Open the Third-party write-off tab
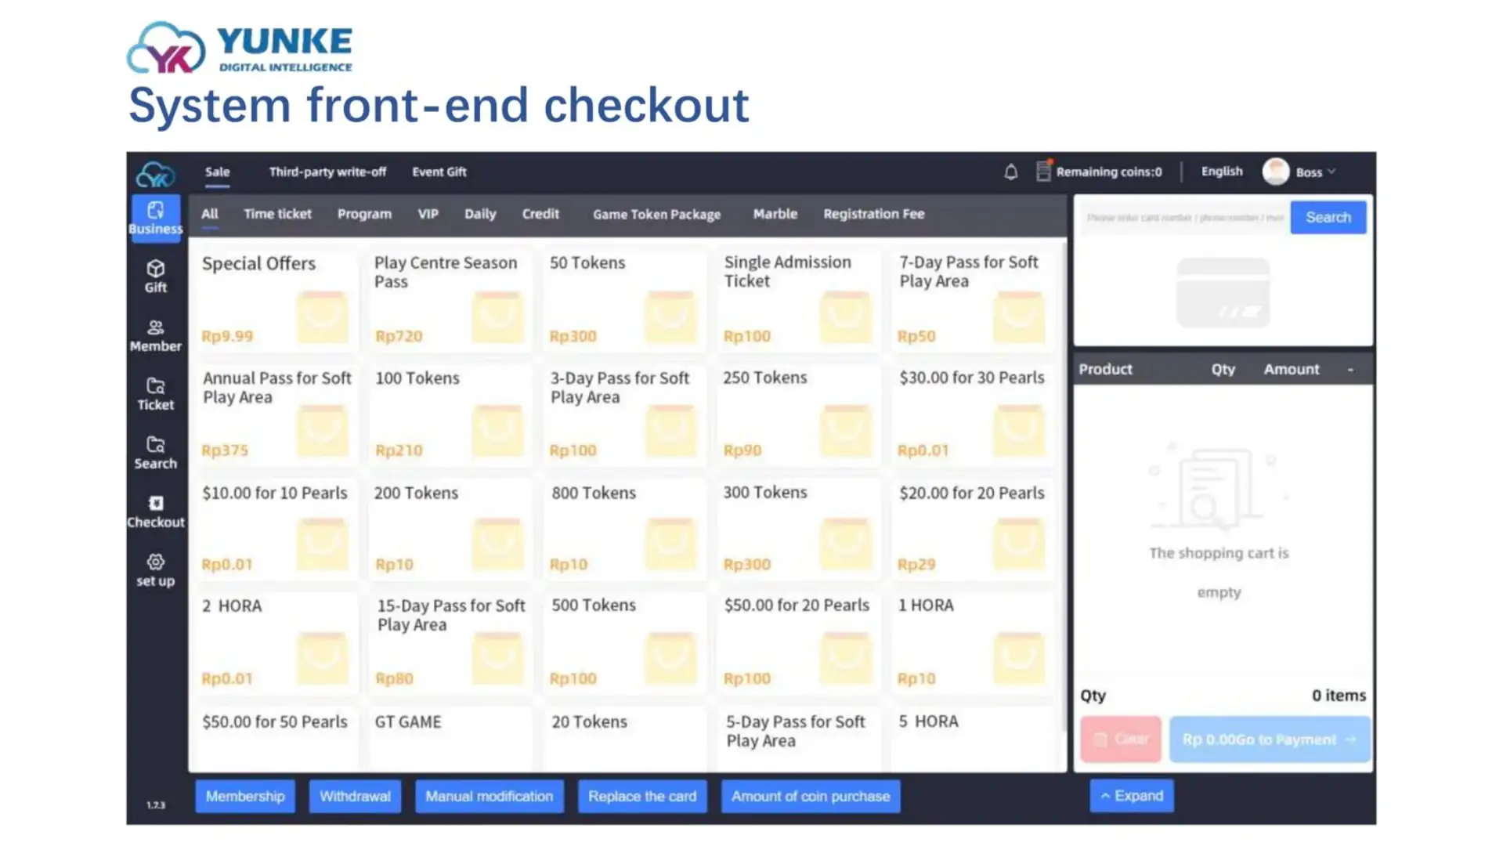This screenshot has height=846, width=1503. pyautogui.click(x=327, y=172)
